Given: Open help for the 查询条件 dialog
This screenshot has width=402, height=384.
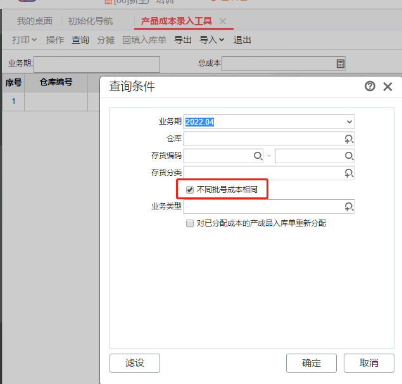Looking at the screenshot, I should pos(370,86).
